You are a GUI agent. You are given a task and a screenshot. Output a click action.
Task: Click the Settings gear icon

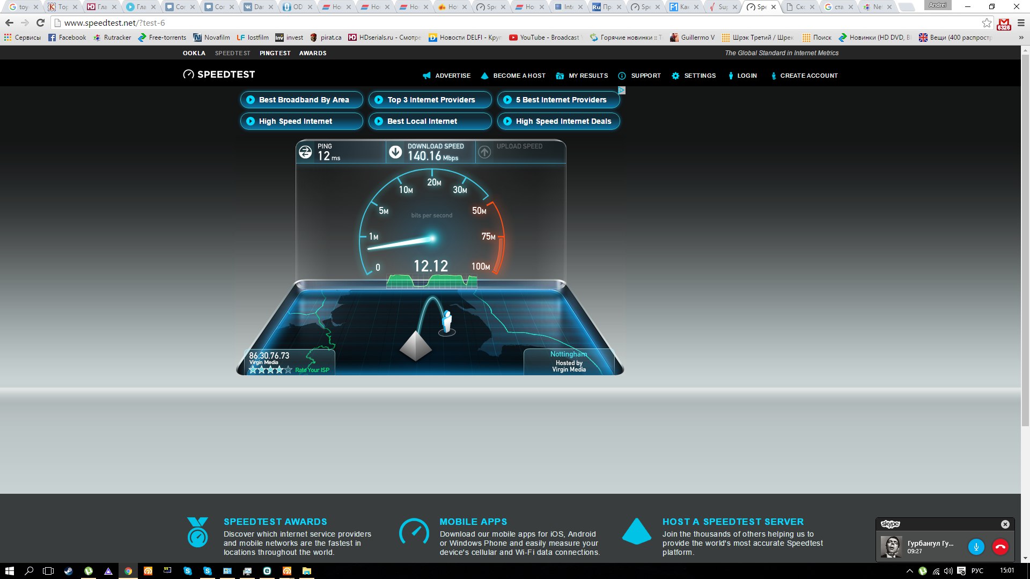(x=675, y=76)
